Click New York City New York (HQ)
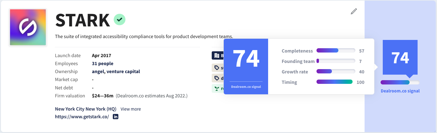Viewport: 437px width, 133px height. tap(85, 109)
